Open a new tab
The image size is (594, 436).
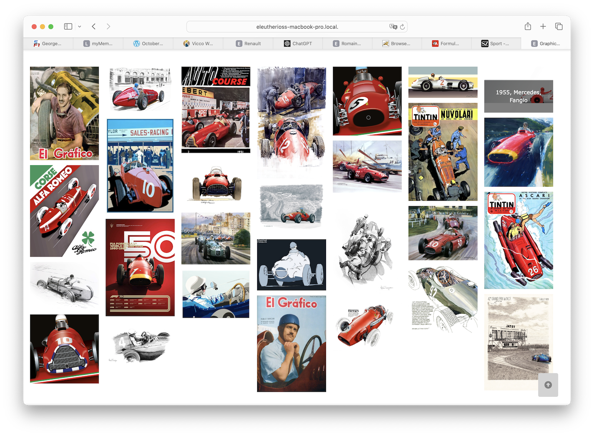coord(543,27)
